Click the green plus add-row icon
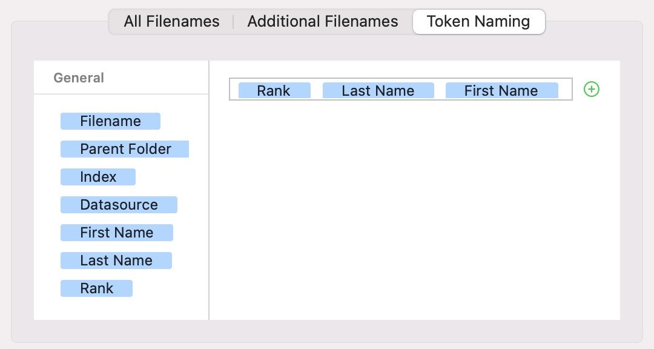 click(592, 90)
